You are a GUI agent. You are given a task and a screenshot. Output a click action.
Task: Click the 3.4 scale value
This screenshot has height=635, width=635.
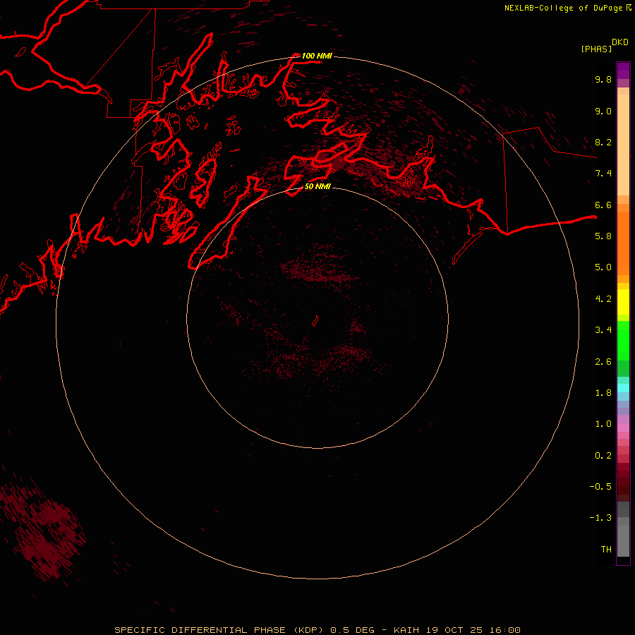tap(603, 330)
